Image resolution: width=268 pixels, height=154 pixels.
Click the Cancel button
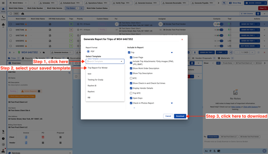tap(168, 116)
